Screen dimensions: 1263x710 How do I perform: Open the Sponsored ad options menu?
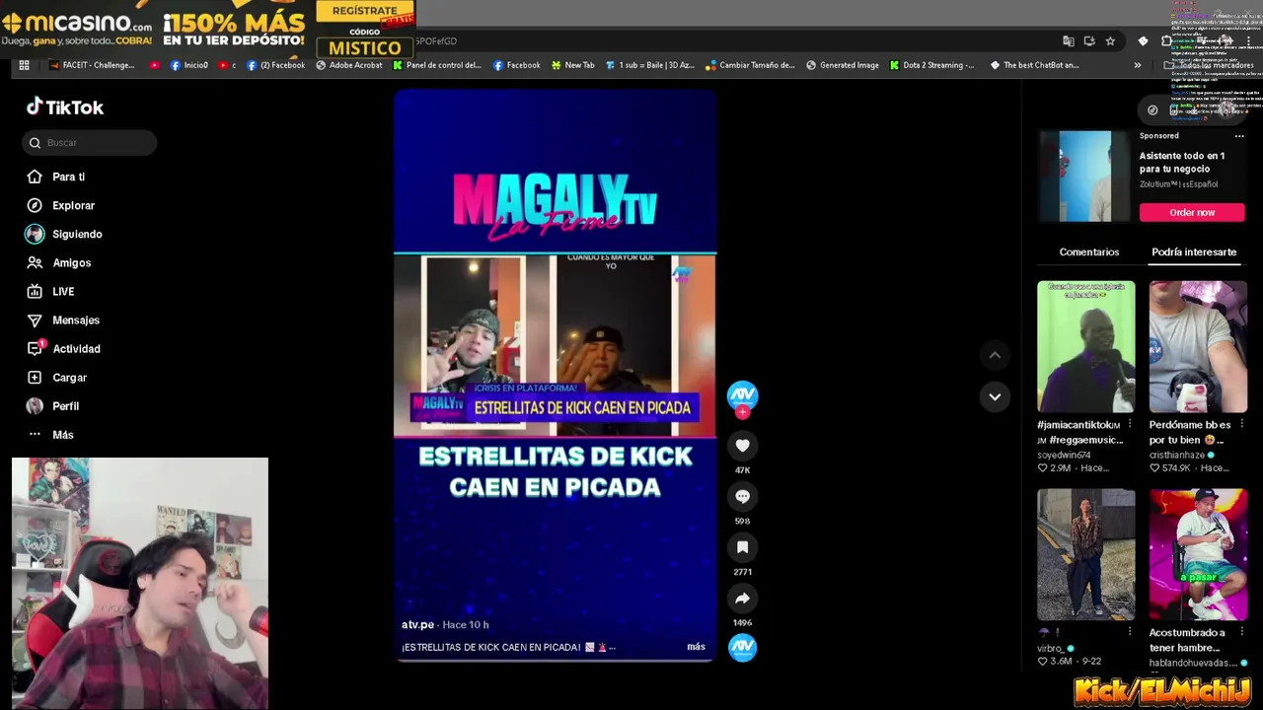tap(1239, 136)
